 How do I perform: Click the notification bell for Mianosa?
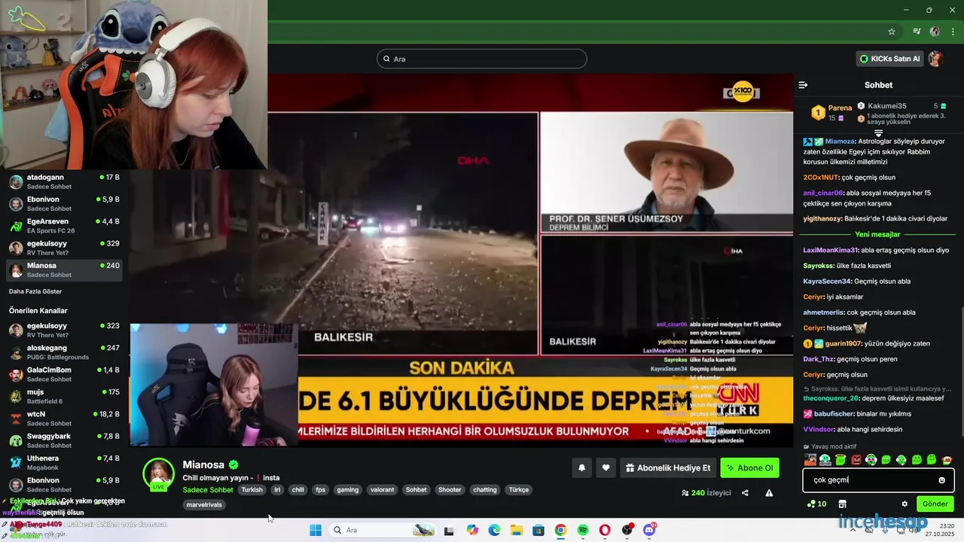(581, 468)
